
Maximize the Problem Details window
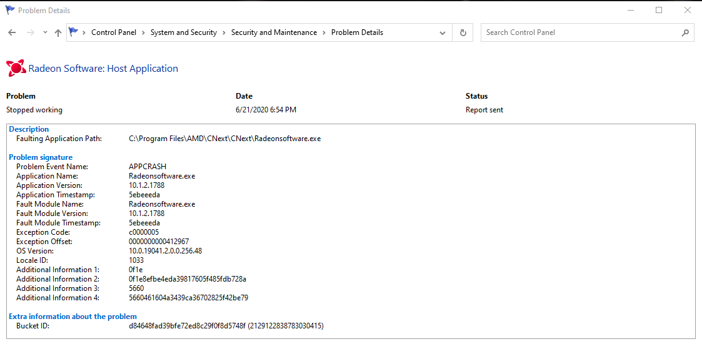click(x=659, y=10)
